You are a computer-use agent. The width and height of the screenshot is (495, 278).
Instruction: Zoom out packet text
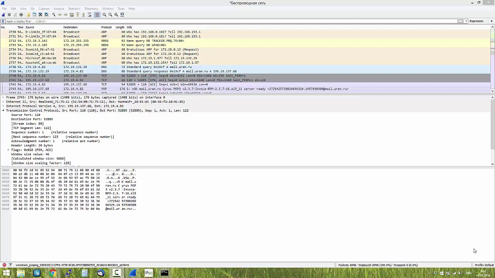click(x=110, y=15)
